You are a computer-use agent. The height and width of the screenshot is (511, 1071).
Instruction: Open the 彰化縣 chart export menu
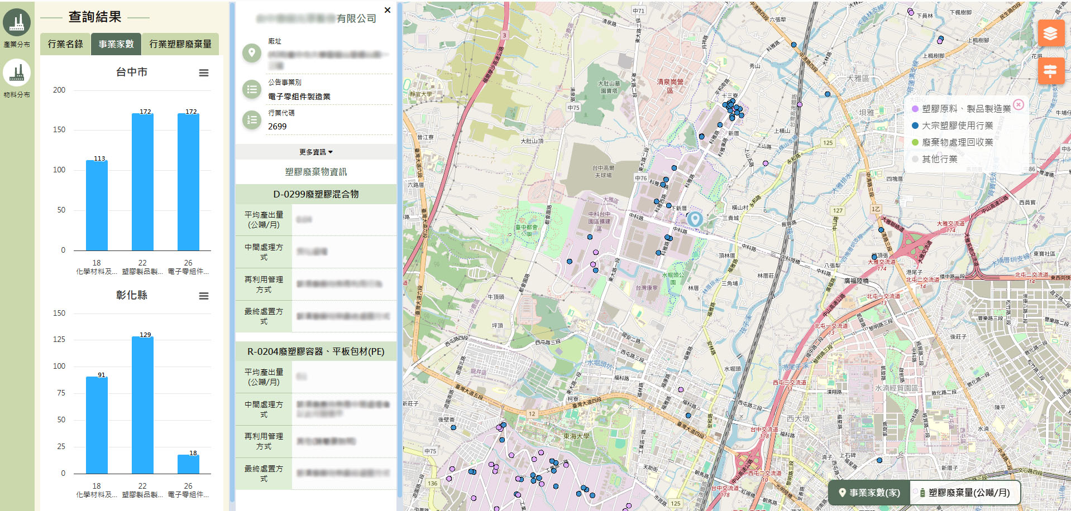(x=203, y=296)
